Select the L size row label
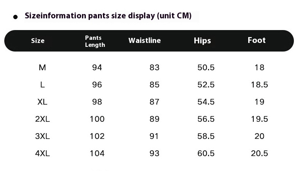 [43, 85]
